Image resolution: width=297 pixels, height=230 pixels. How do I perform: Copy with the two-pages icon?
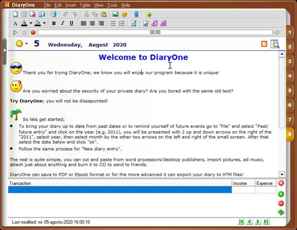coord(95,14)
